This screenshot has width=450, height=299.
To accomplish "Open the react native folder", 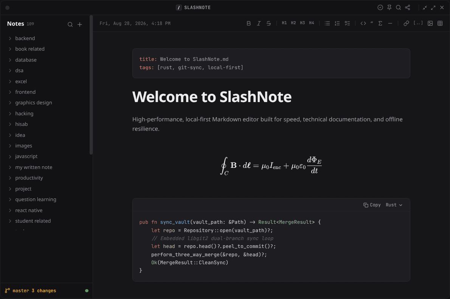I will tap(29, 210).
